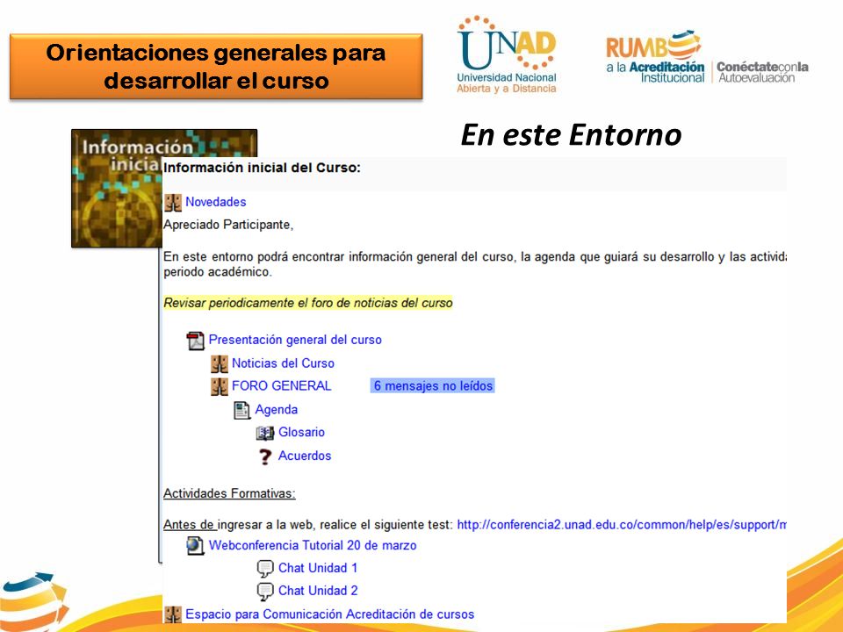Click the document icon beside Agenda
Image resolution: width=843 pixels, height=632 pixels.
click(242, 410)
